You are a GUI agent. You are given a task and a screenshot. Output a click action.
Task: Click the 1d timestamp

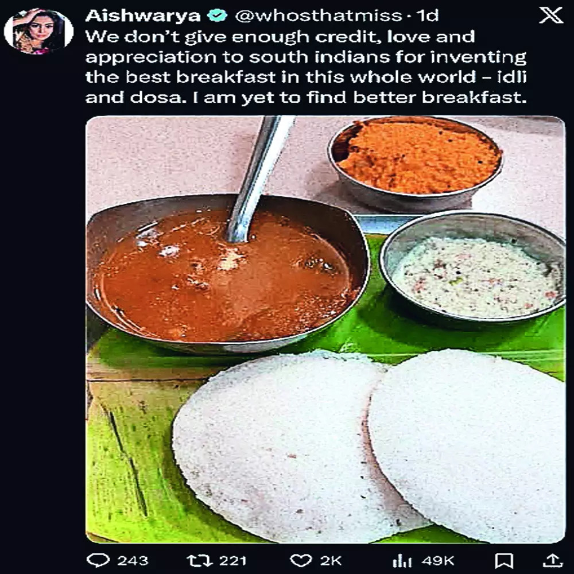(x=425, y=16)
